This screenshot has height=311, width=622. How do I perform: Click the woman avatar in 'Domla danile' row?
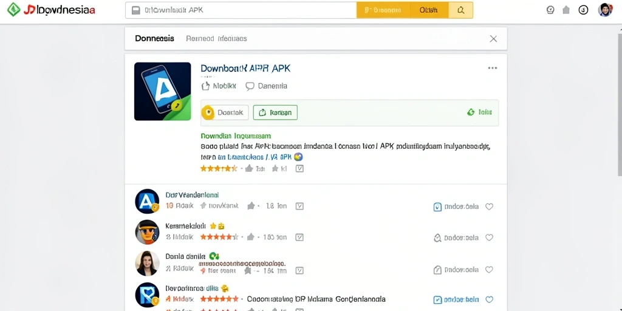click(x=147, y=264)
